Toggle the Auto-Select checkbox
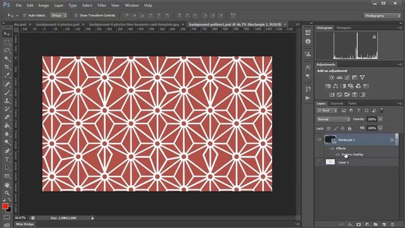This screenshot has width=405, height=228. (25, 15)
